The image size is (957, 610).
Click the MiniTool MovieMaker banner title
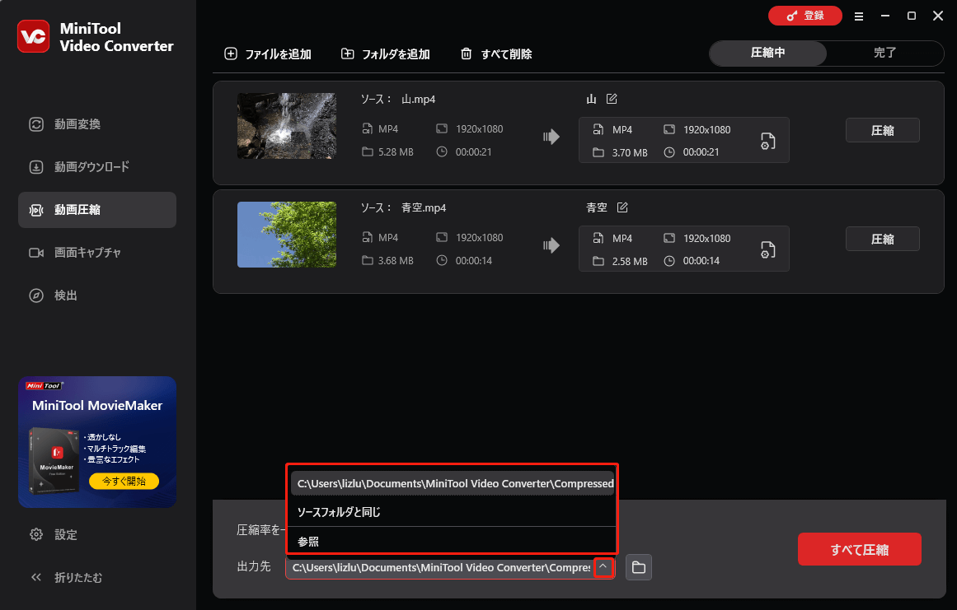click(x=97, y=405)
